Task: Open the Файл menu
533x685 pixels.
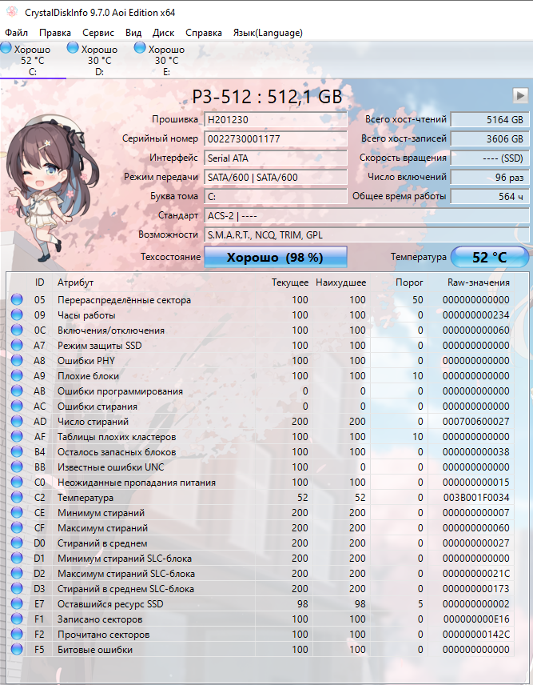Action: point(16,33)
